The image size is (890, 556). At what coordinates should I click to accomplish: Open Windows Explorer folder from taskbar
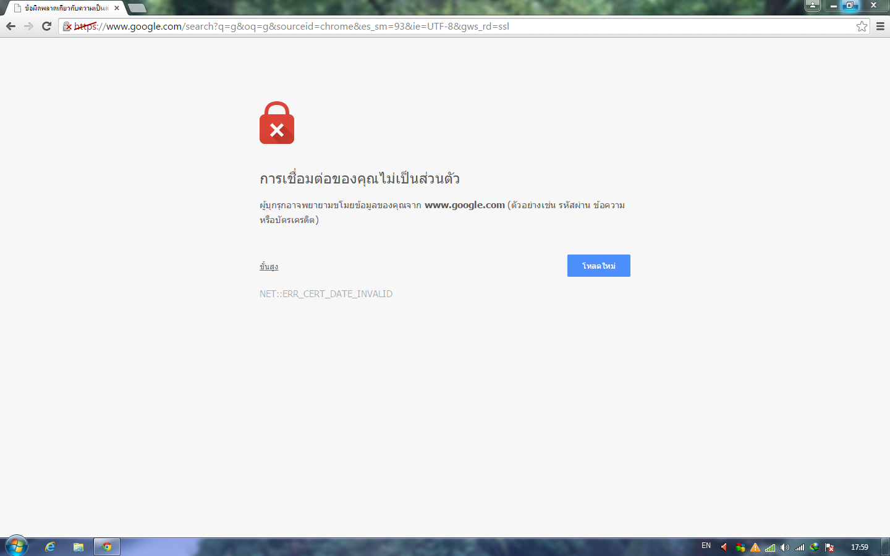click(x=78, y=547)
